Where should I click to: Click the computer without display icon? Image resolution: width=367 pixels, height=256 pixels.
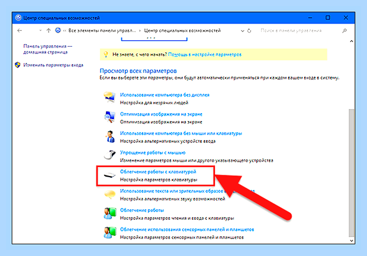tap(110, 97)
